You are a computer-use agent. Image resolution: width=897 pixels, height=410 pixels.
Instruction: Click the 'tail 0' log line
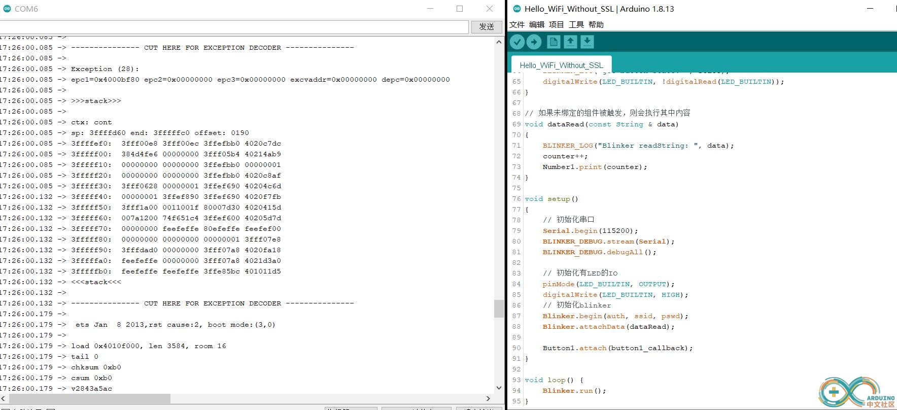85,356
